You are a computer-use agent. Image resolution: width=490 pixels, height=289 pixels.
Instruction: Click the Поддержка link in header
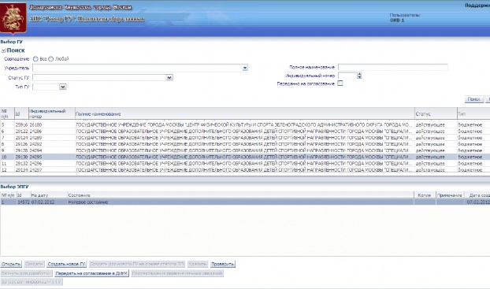pyautogui.click(x=477, y=6)
